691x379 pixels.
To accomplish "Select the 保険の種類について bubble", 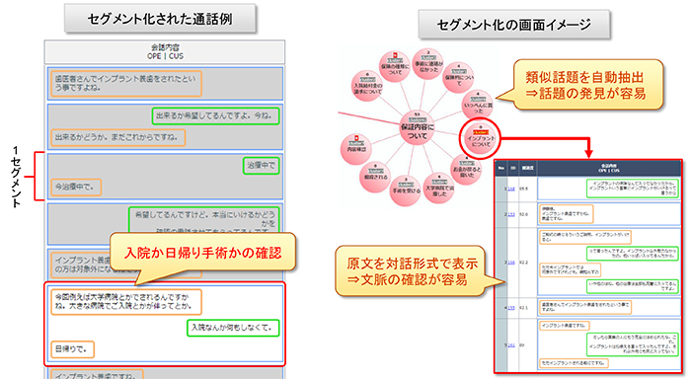I will point(395,66).
